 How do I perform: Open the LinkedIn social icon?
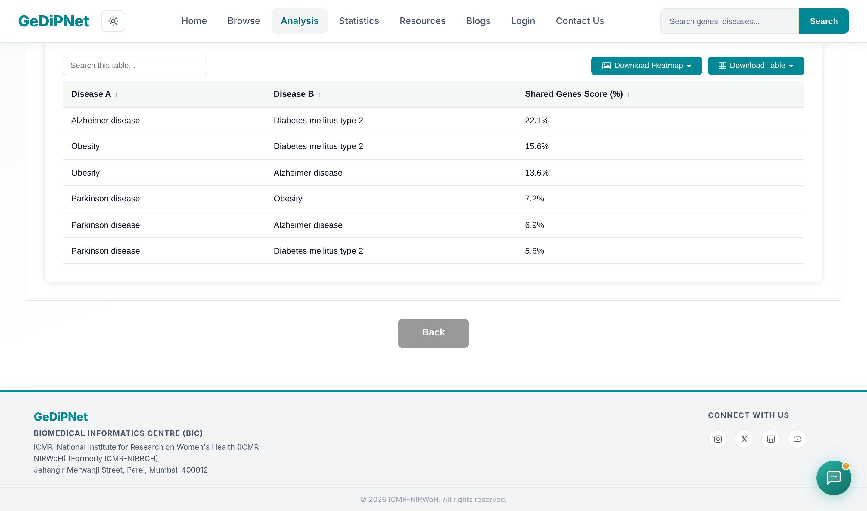771,439
